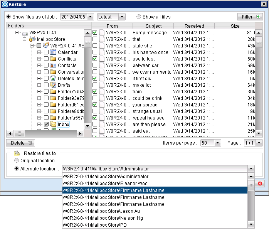Click the W8R2X-0-41 computer root icon
The width and height of the screenshot is (269, 229).
(x=25, y=33)
